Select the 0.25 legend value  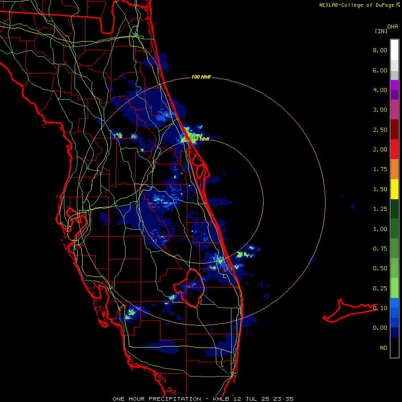(x=380, y=289)
